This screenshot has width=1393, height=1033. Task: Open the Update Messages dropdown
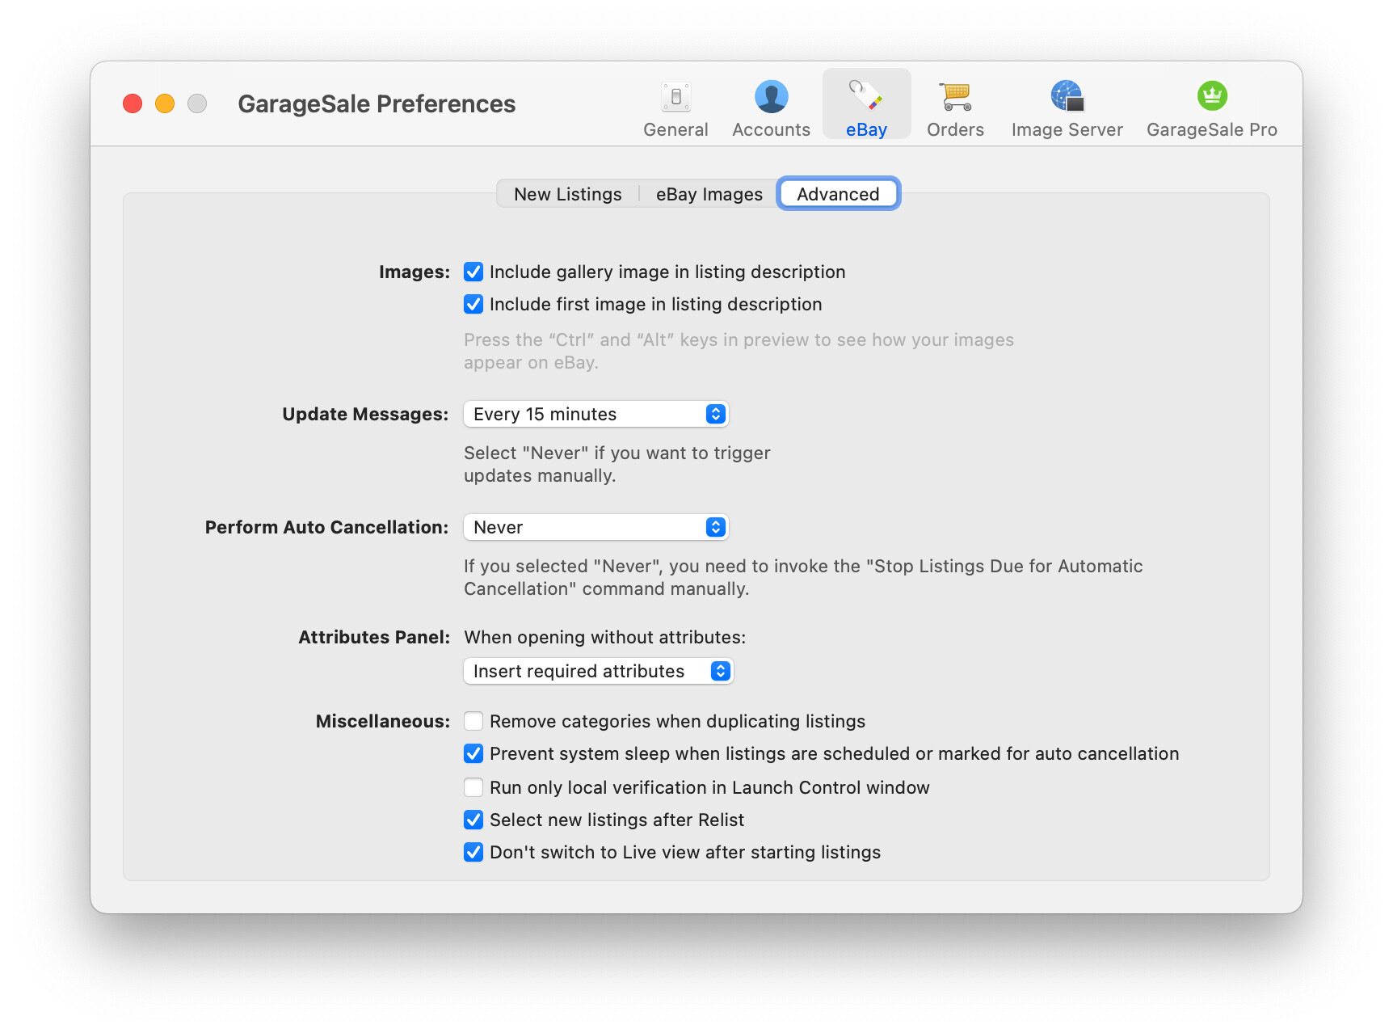(596, 414)
